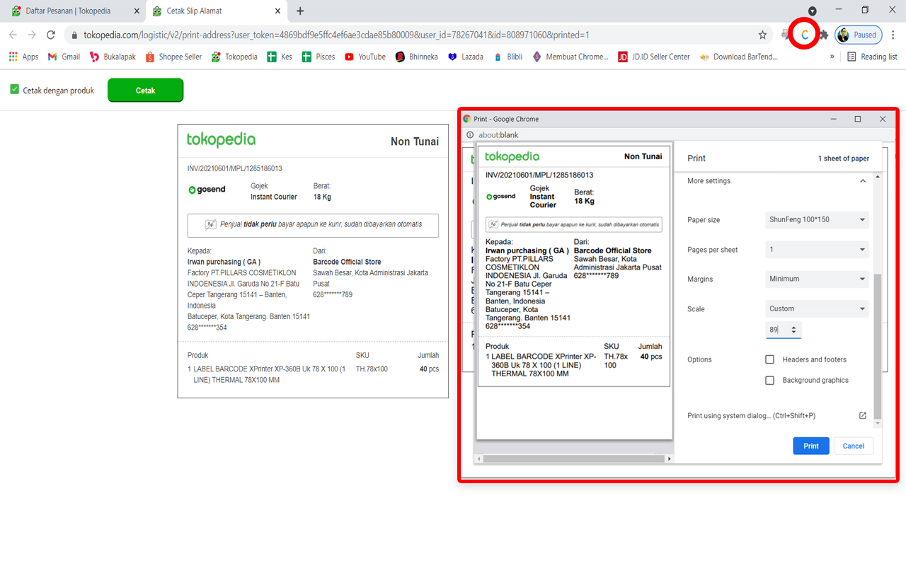This screenshot has width=906, height=566.
Task: Show more bookmarks with the chevron
Action: (832, 57)
